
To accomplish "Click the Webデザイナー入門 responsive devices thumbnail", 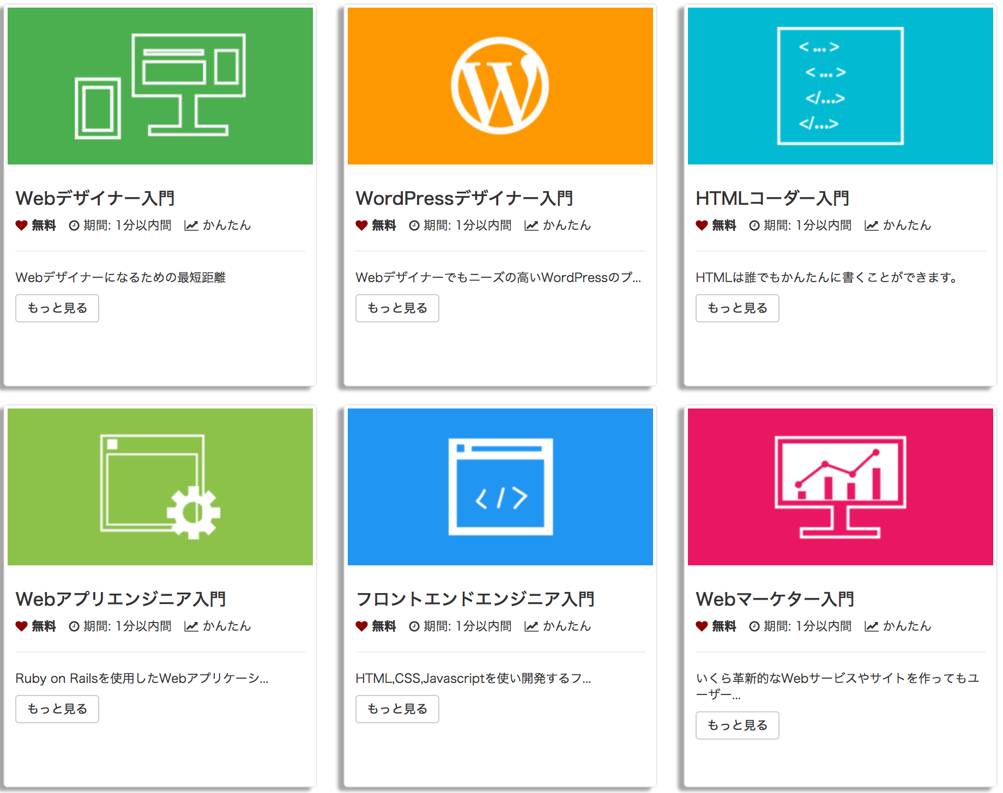I will 160,86.
